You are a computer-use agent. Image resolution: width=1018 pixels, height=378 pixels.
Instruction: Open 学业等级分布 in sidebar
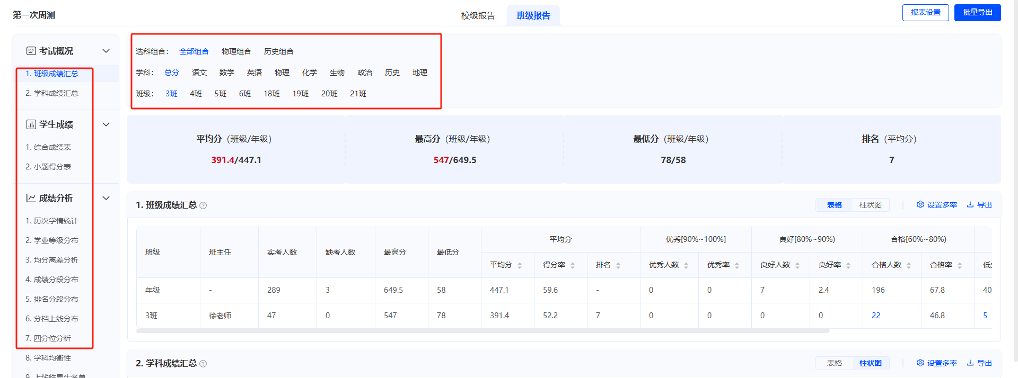pos(52,240)
